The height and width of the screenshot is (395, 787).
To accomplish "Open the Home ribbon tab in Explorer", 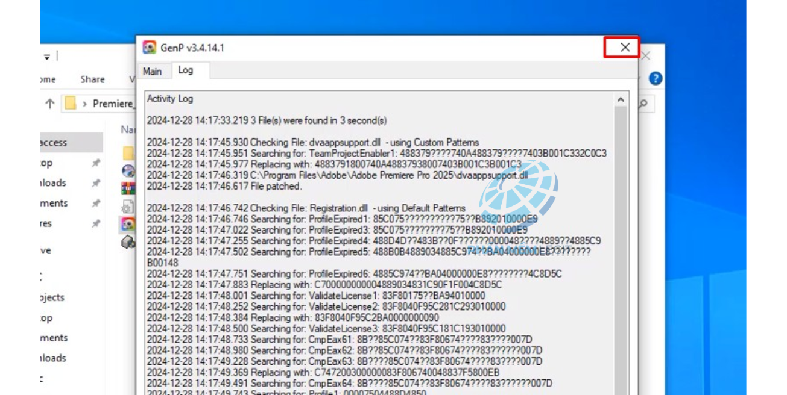I will [x=48, y=79].
